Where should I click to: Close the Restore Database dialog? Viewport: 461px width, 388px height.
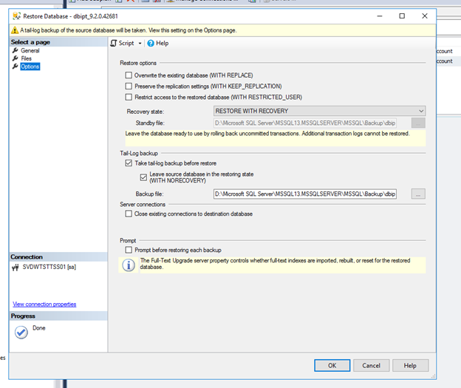coord(425,16)
